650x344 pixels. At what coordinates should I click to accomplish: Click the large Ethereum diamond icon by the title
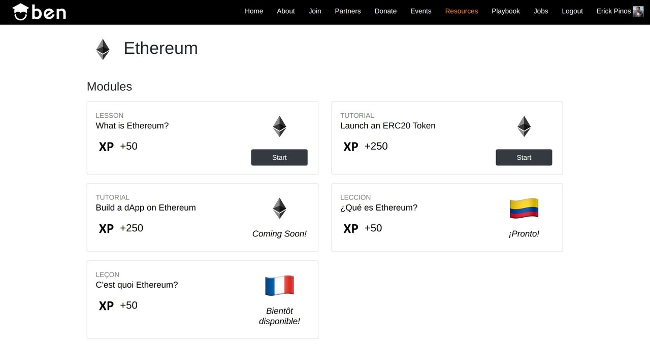(x=103, y=49)
